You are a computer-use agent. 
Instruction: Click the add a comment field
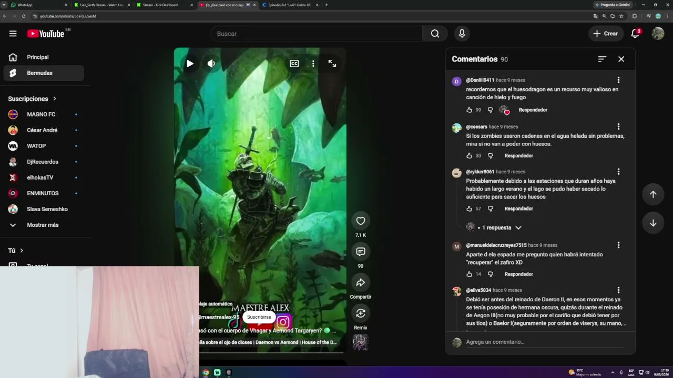coord(544,342)
